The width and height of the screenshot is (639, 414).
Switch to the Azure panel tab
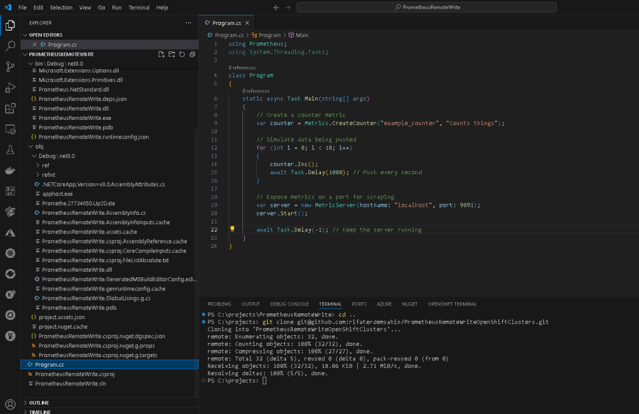coord(384,304)
